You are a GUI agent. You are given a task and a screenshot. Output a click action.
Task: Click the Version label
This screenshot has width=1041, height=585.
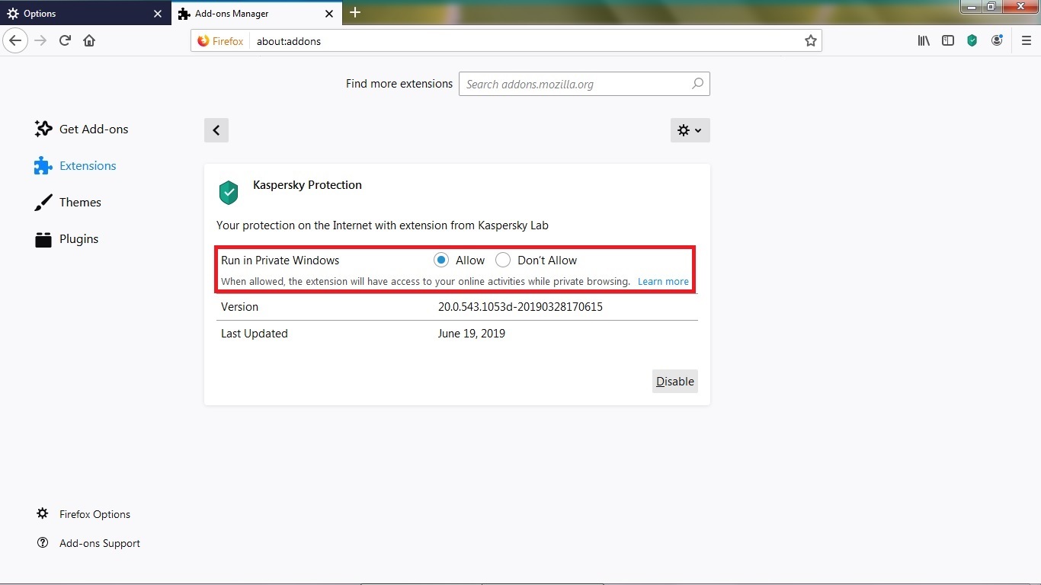239,307
